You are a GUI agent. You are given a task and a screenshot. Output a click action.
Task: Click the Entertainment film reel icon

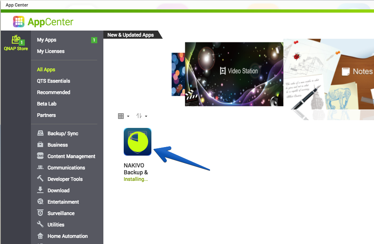[x=40, y=201]
